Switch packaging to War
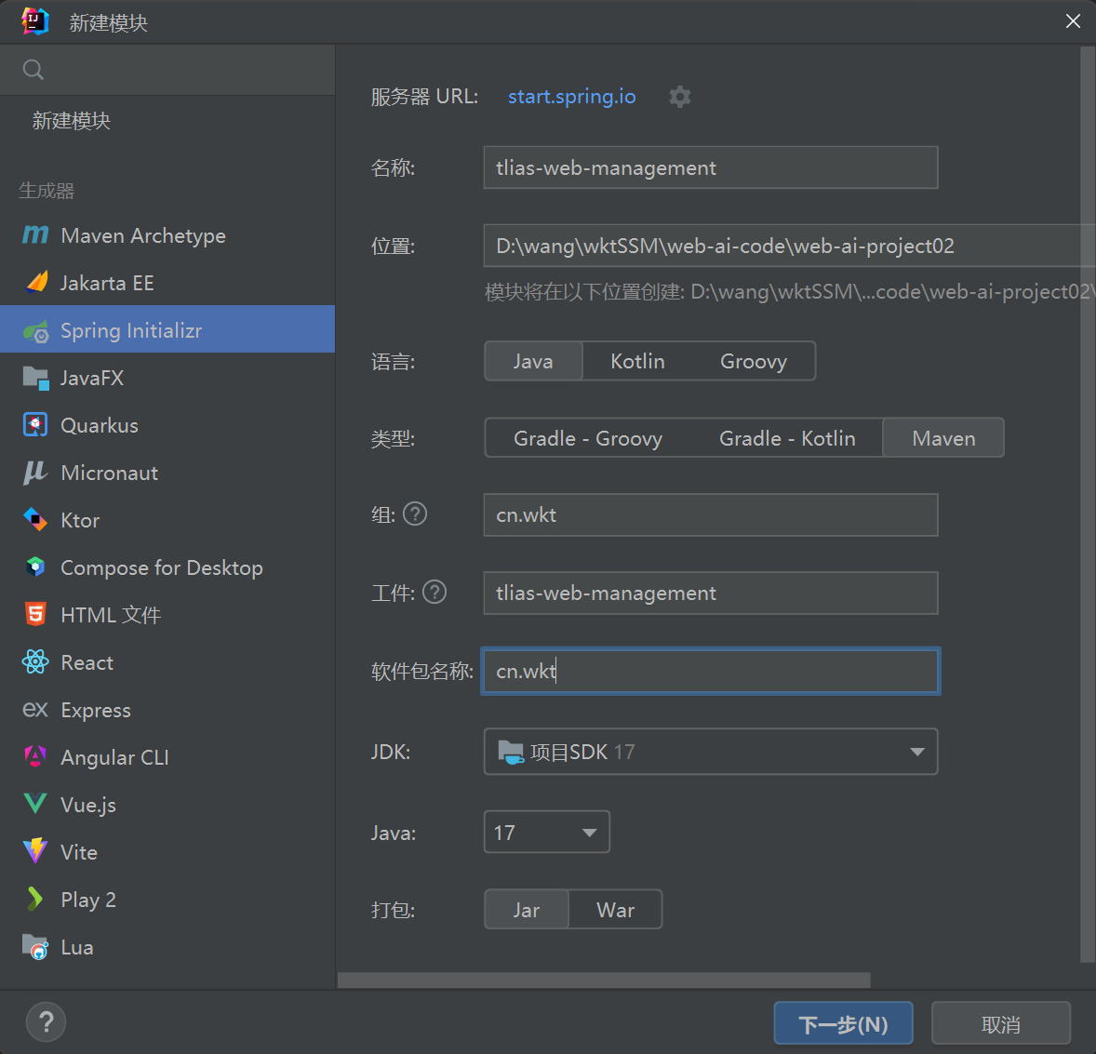1096x1054 pixels. point(615,910)
